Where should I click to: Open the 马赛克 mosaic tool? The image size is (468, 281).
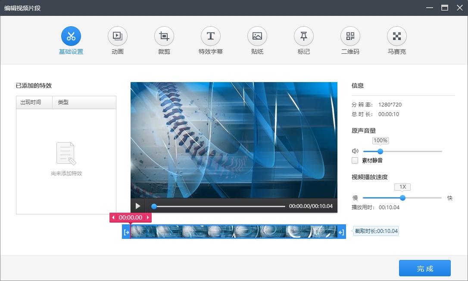397,37
